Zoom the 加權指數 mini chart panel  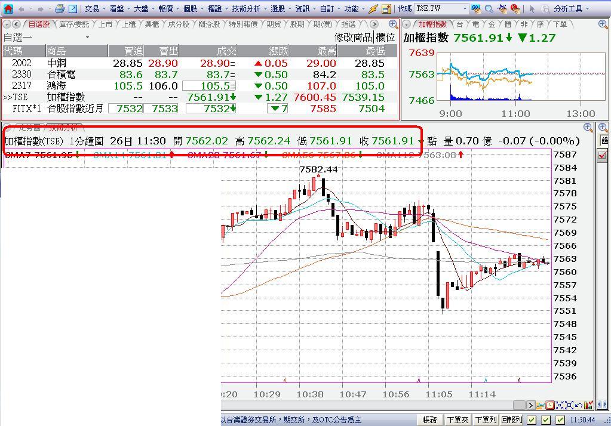[x=603, y=24]
